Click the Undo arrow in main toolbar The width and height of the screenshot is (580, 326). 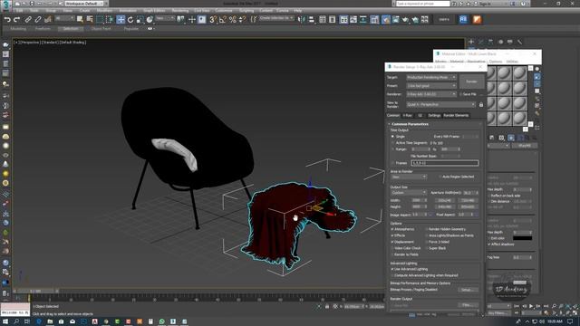[7, 19]
